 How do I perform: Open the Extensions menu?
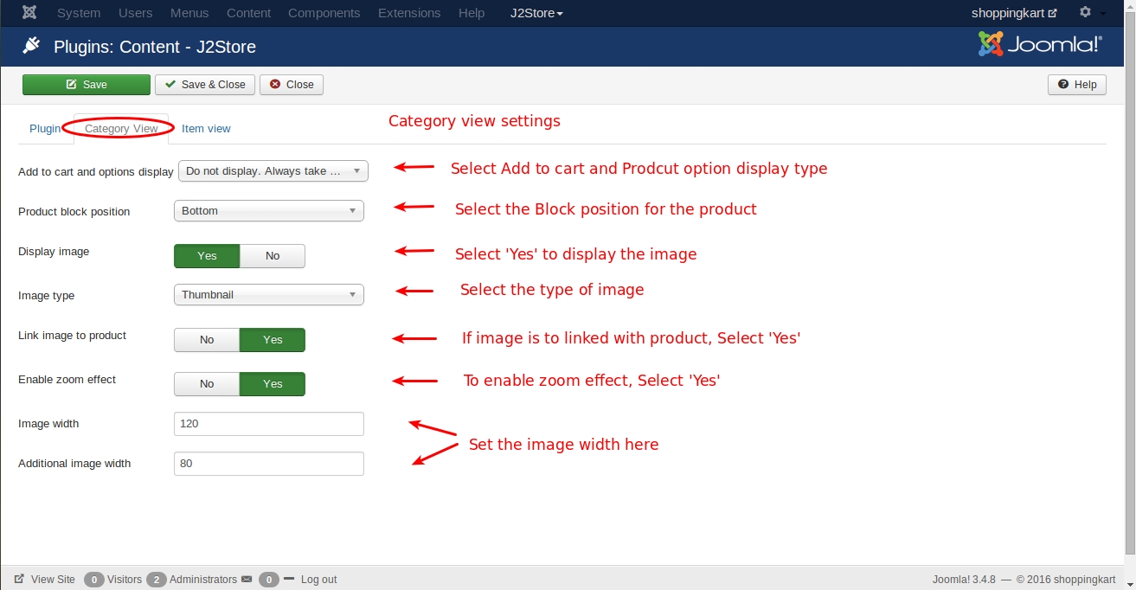pyautogui.click(x=410, y=13)
